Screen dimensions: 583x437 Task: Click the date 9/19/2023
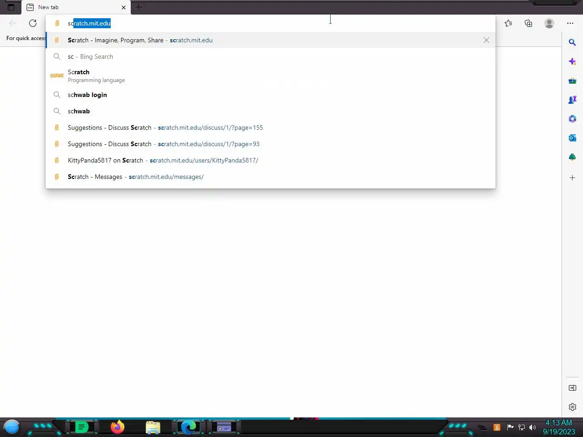[x=559, y=432]
